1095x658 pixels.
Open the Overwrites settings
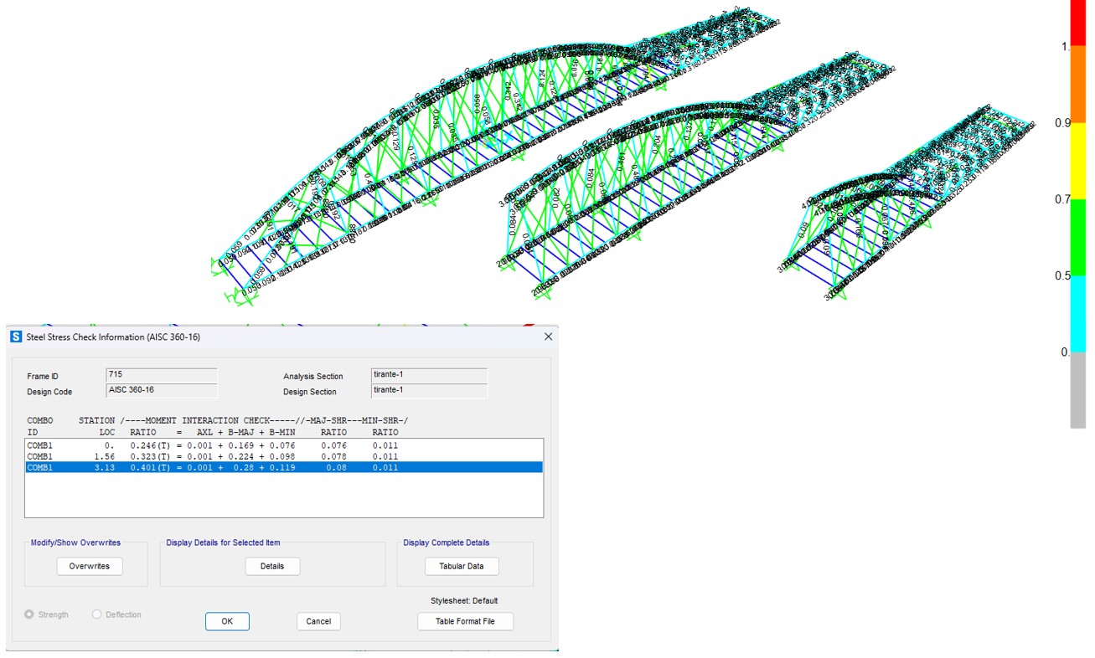pos(90,566)
